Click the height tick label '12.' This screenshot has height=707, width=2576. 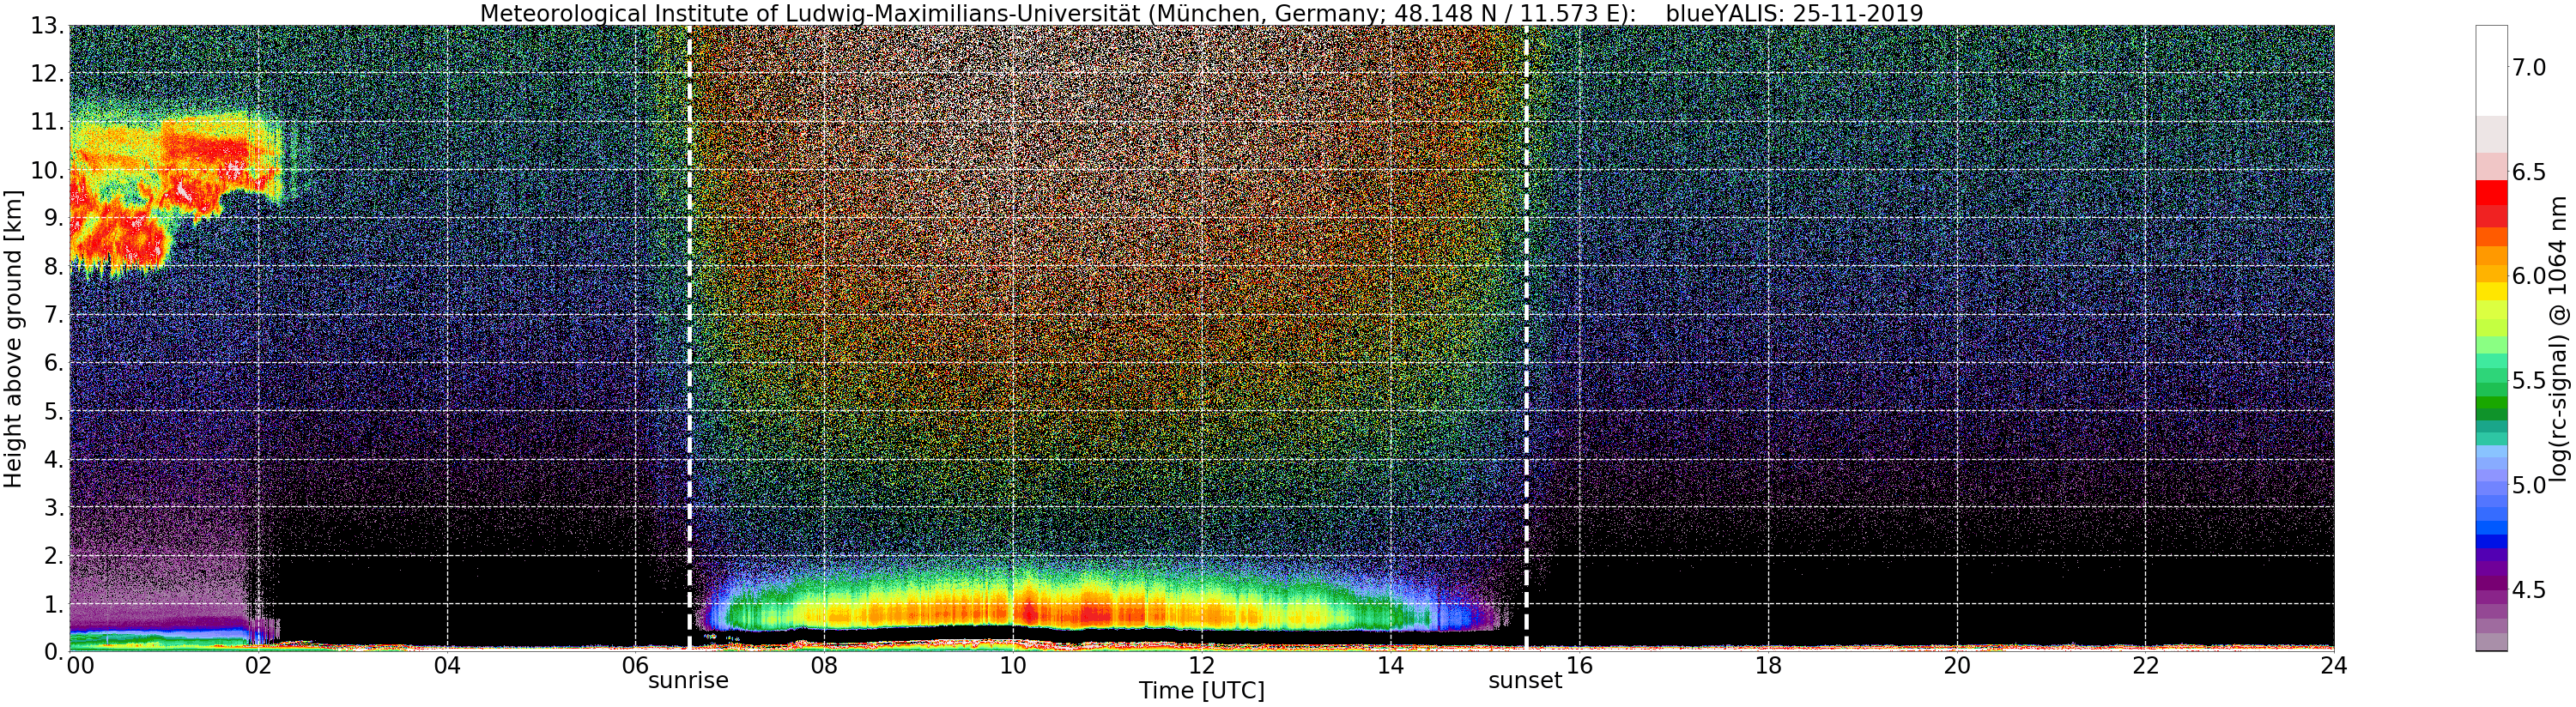click(x=47, y=74)
